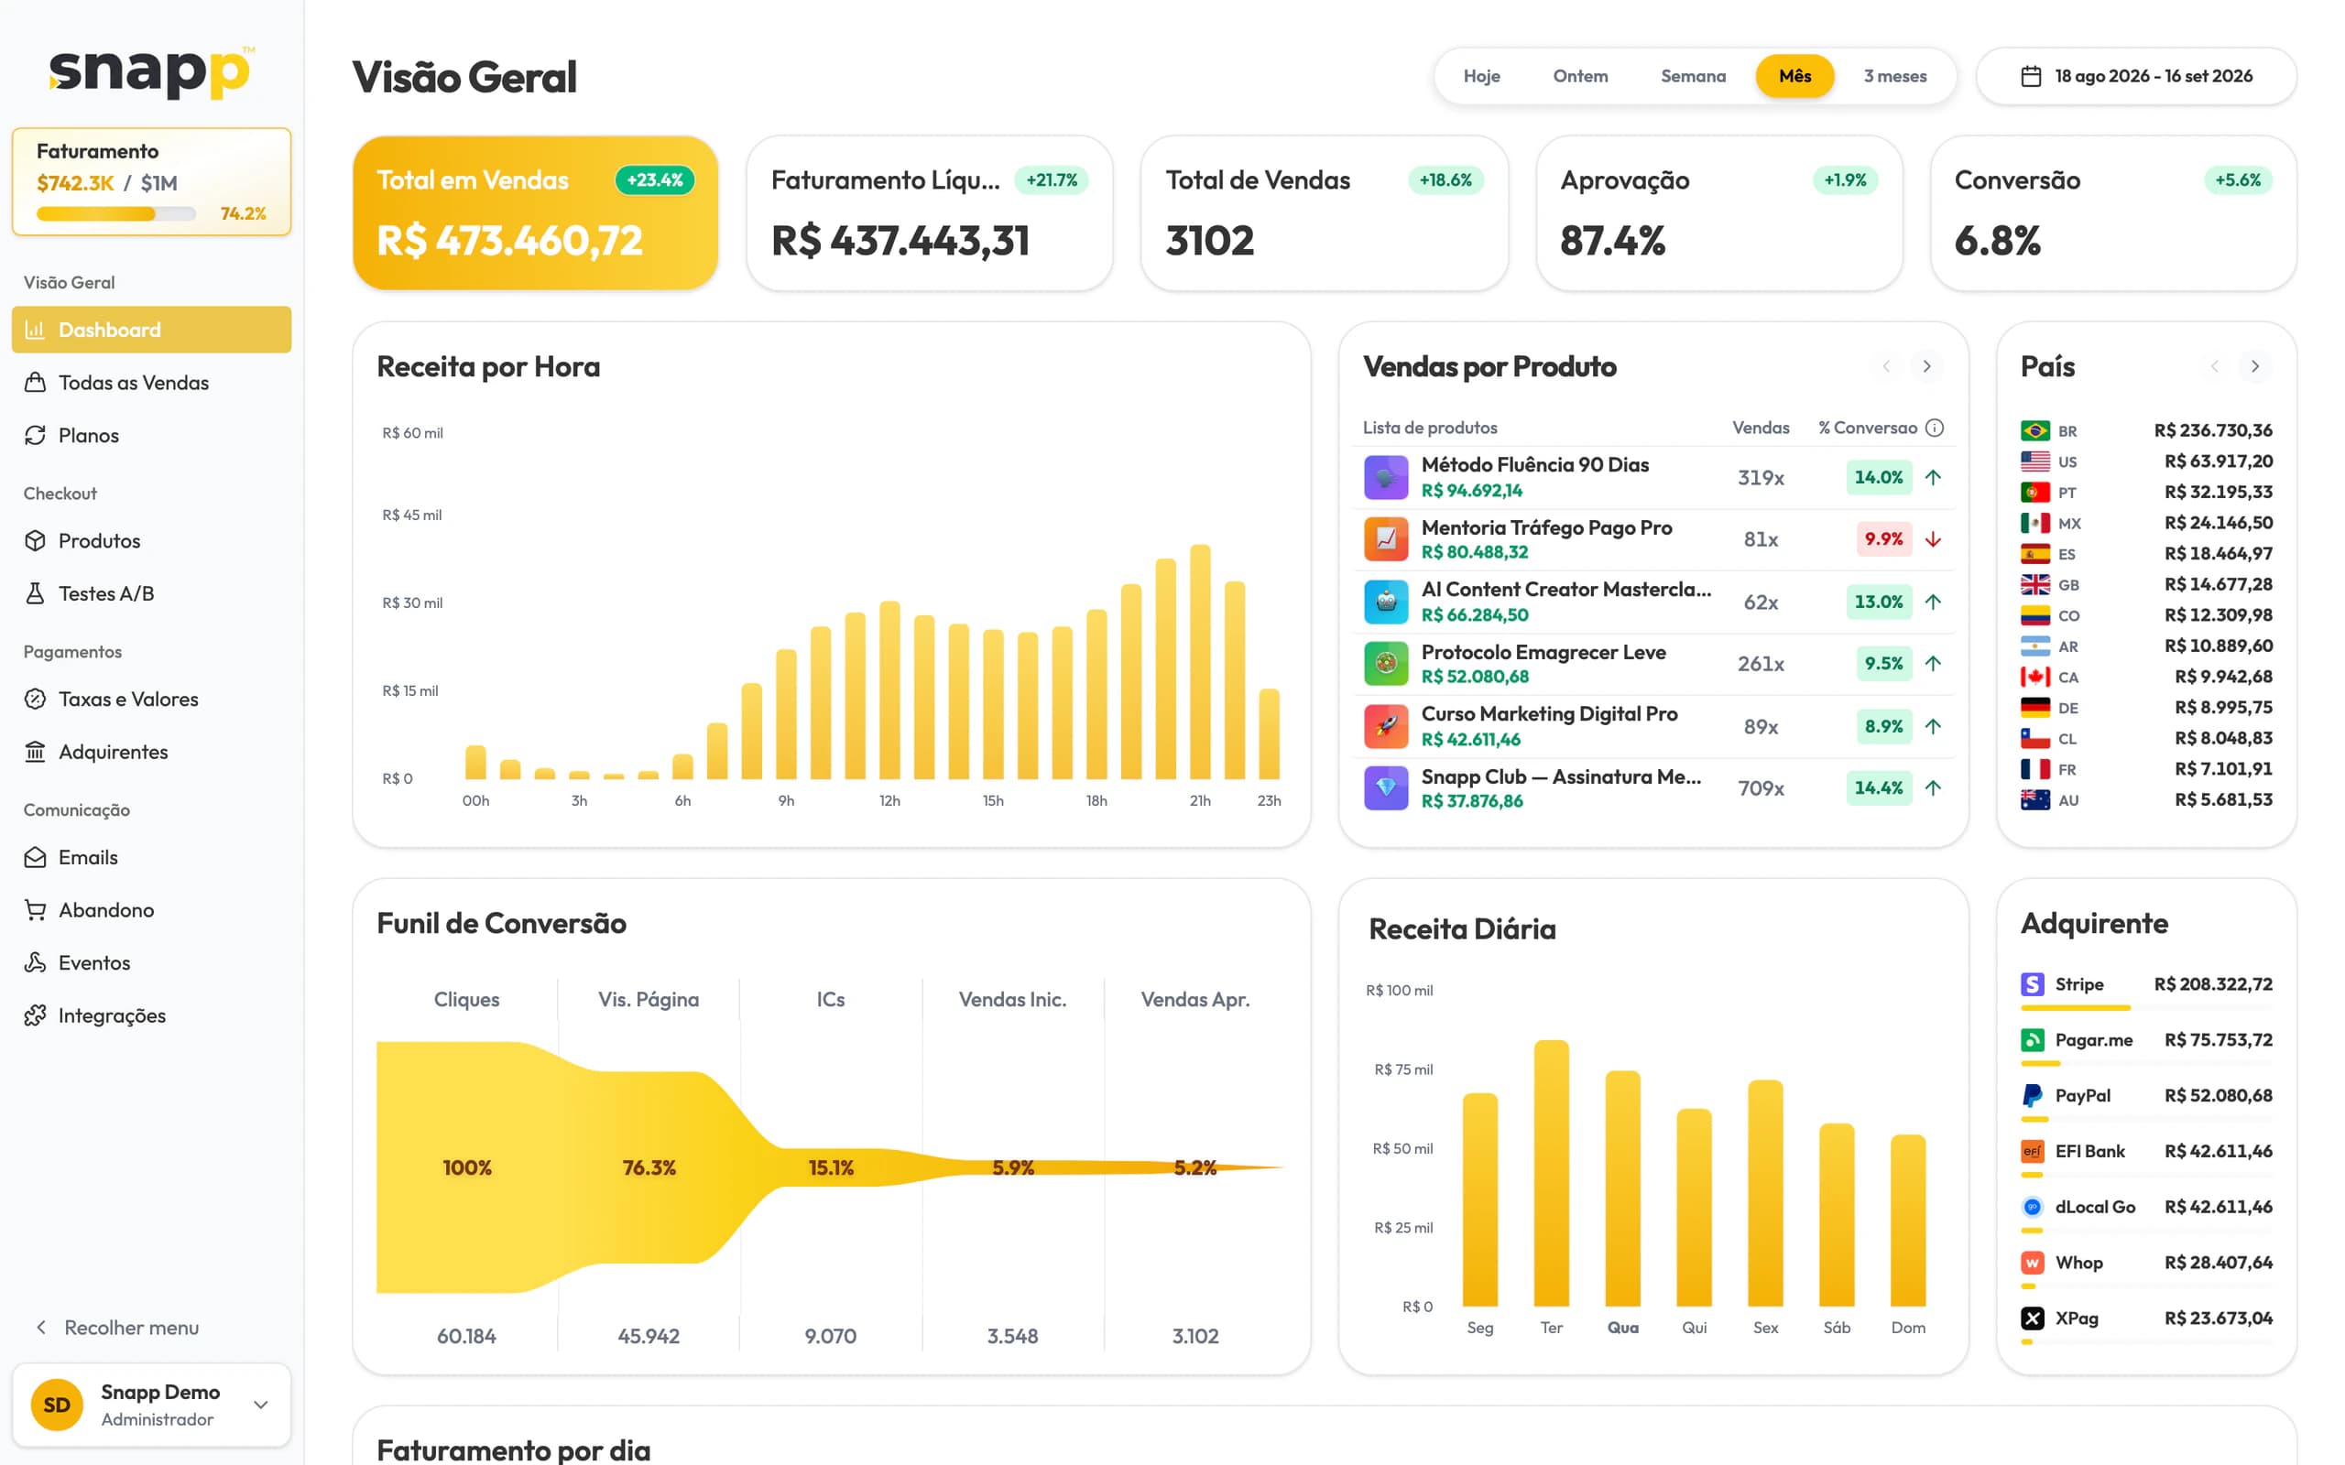The height and width of the screenshot is (1465, 2345).
Task: Select the Hoje period tab
Action: click(x=1480, y=76)
